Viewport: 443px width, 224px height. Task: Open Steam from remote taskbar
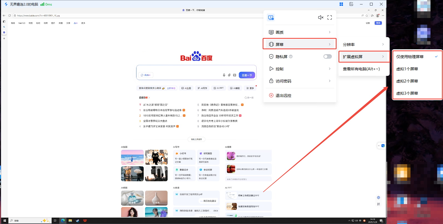78,221
